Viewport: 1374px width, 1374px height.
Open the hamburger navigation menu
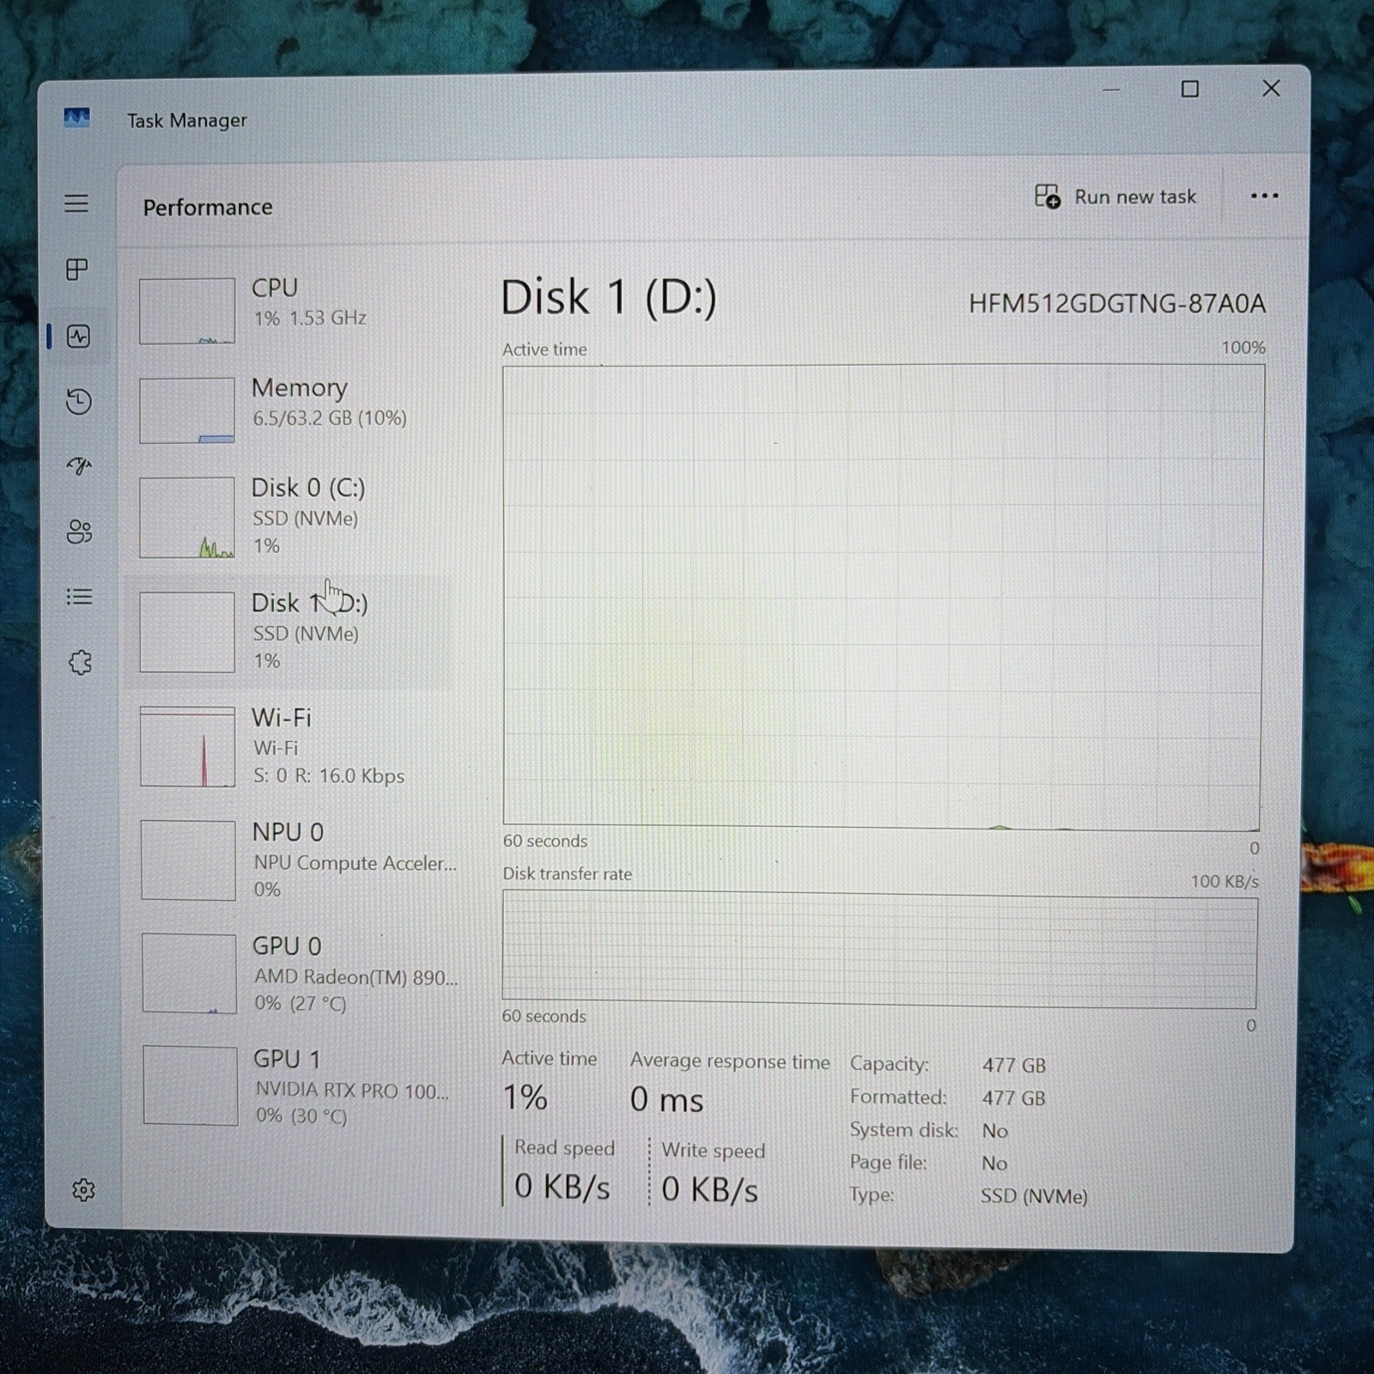coord(76,203)
